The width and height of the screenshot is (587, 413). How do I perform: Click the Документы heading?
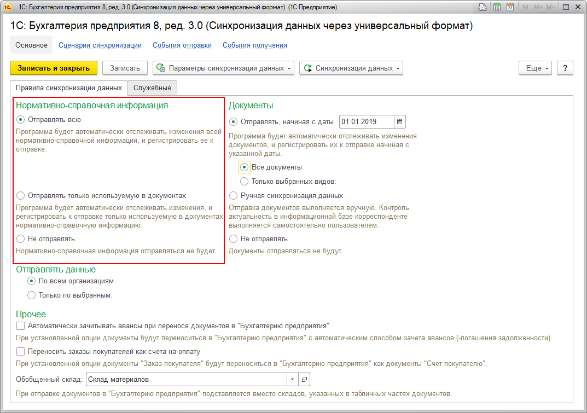pyautogui.click(x=251, y=105)
